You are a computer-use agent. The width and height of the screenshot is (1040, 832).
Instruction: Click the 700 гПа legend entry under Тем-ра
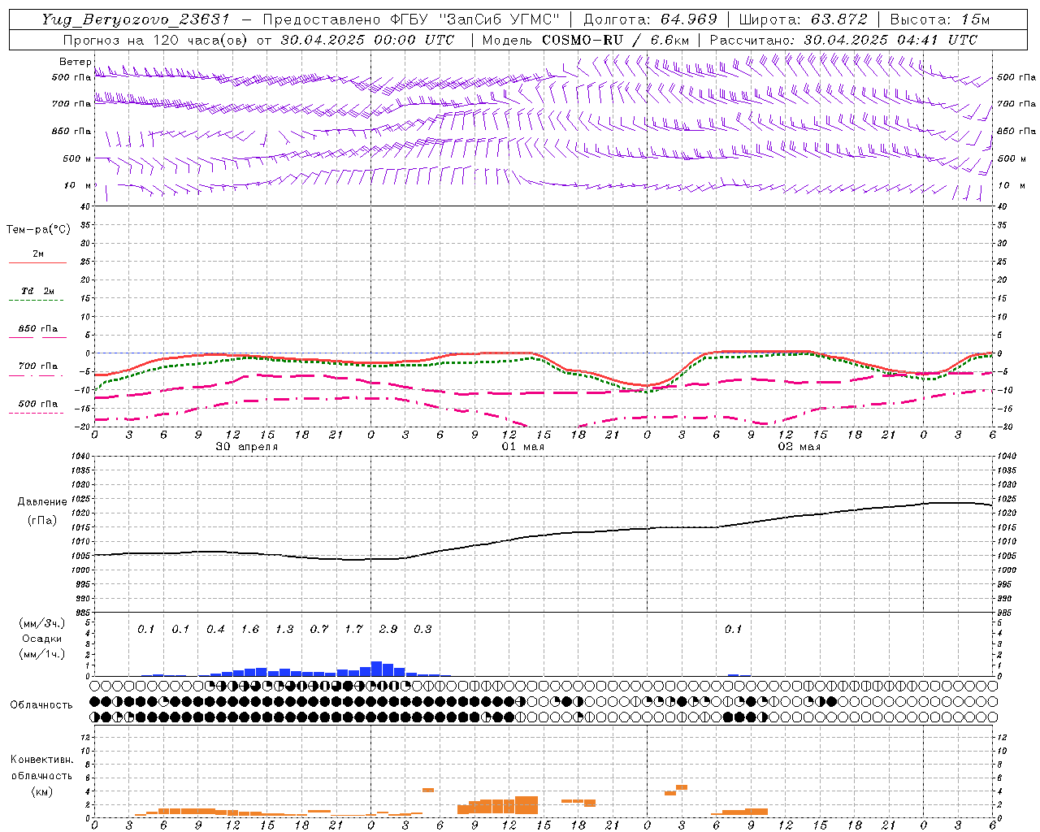click(38, 366)
